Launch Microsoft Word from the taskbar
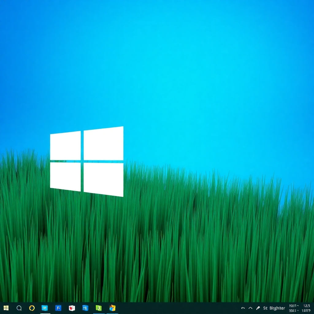 (72, 308)
